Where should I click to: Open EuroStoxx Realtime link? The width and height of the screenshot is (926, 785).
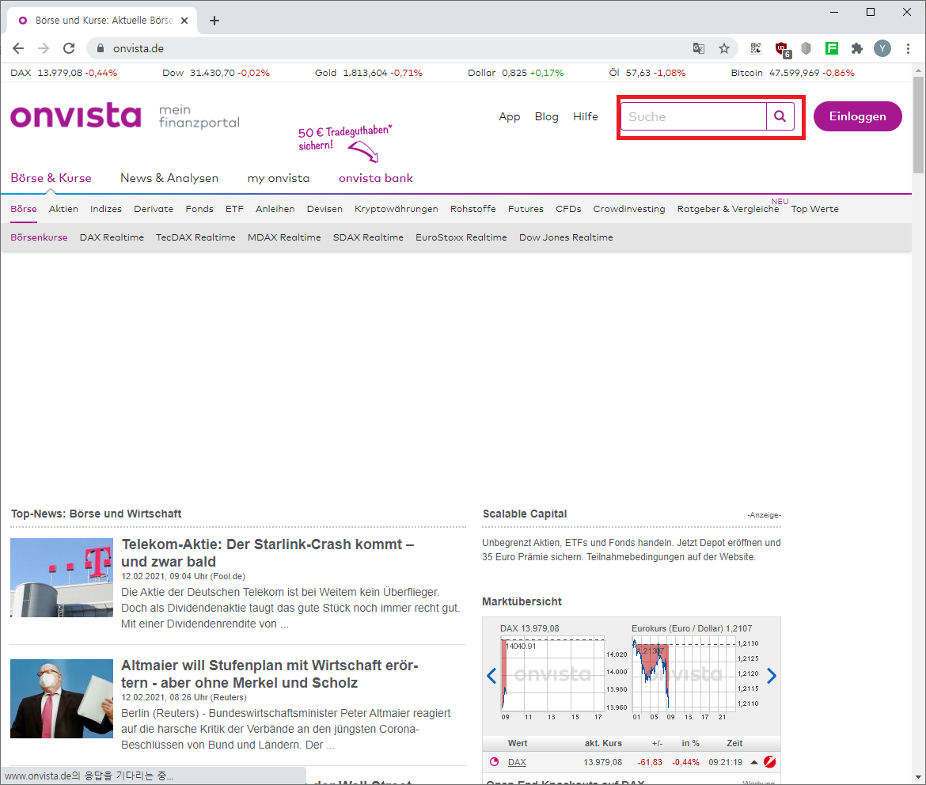461,237
